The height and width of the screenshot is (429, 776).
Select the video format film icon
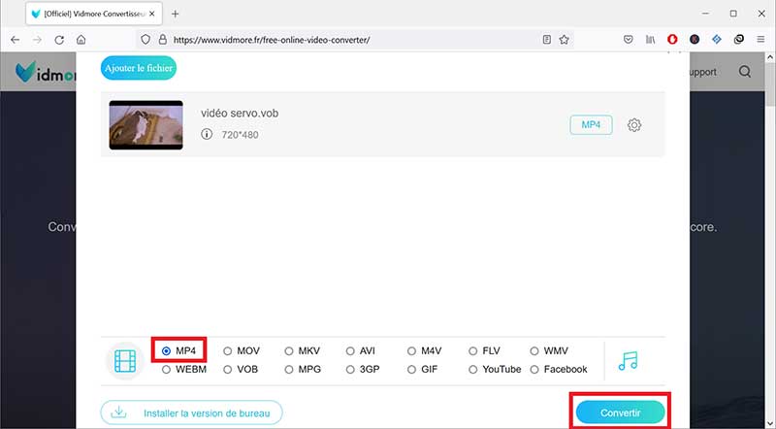tap(125, 360)
